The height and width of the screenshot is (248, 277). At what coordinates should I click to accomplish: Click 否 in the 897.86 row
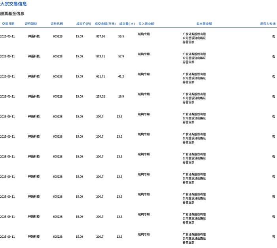pyautogui.click(x=274, y=36)
